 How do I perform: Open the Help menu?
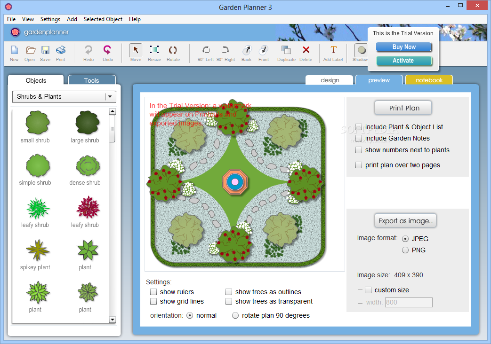coord(135,19)
